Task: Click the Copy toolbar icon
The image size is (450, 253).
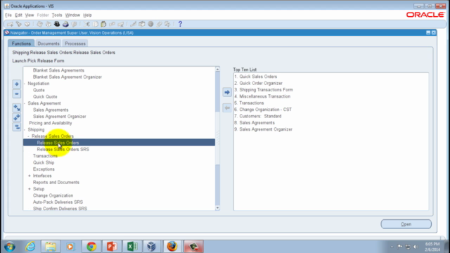Action: coord(96,24)
